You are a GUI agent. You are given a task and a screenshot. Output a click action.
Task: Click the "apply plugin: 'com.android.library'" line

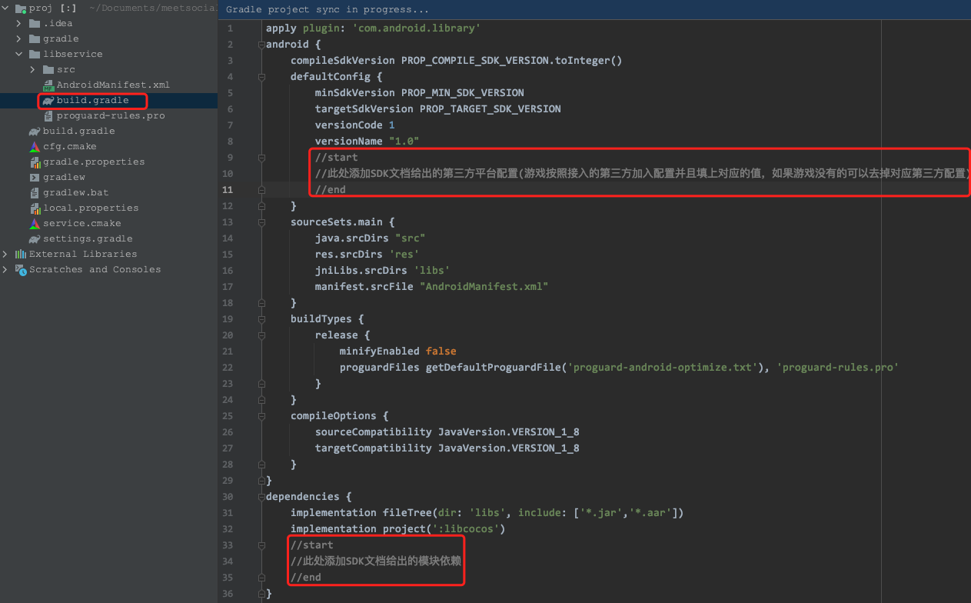click(x=374, y=28)
